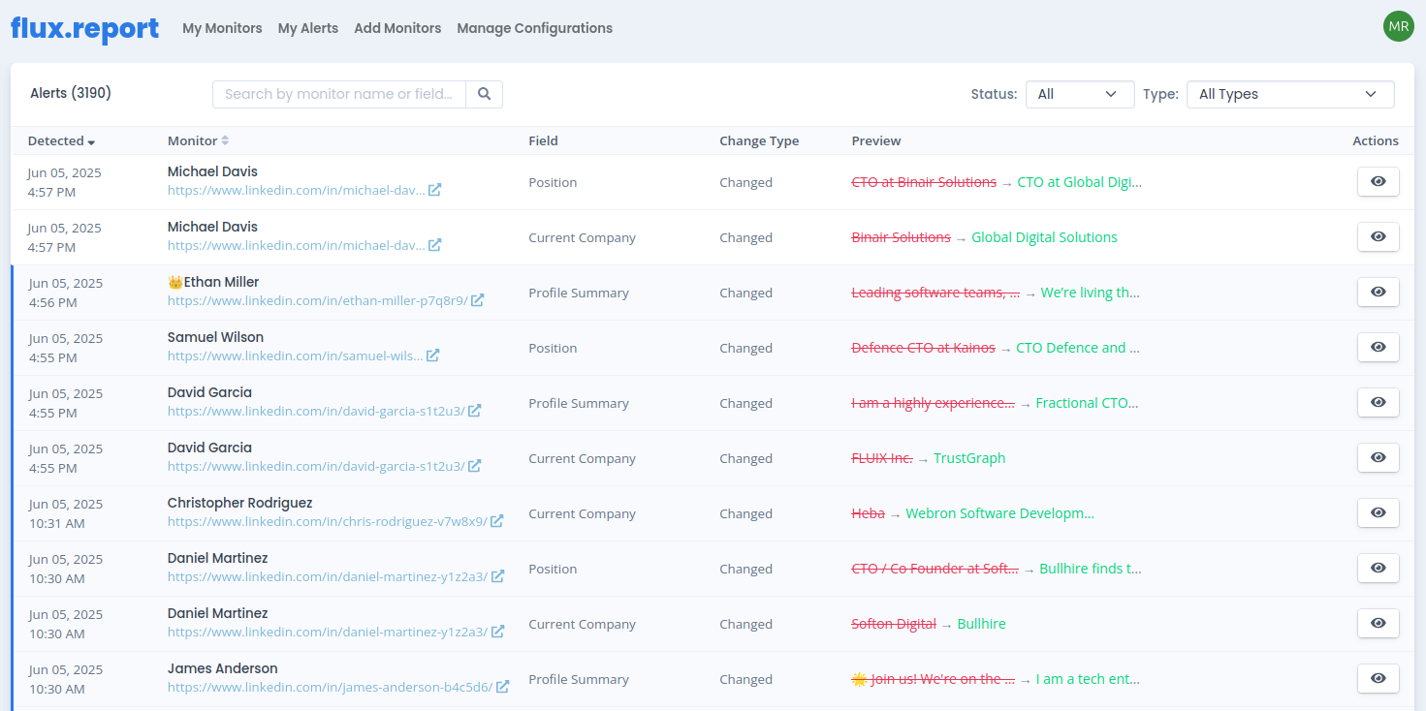This screenshot has width=1426, height=711.
Task: Click the MR avatar icon
Action: click(1398, 26)
